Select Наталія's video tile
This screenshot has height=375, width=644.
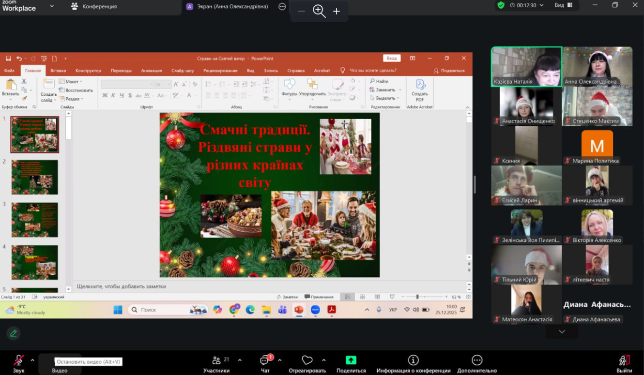point(526,66)
